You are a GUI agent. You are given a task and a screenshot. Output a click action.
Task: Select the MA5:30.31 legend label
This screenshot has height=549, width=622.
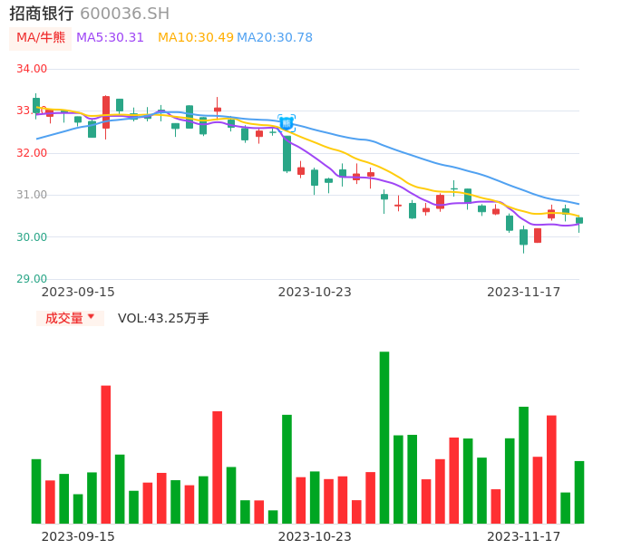click(110, 38)
